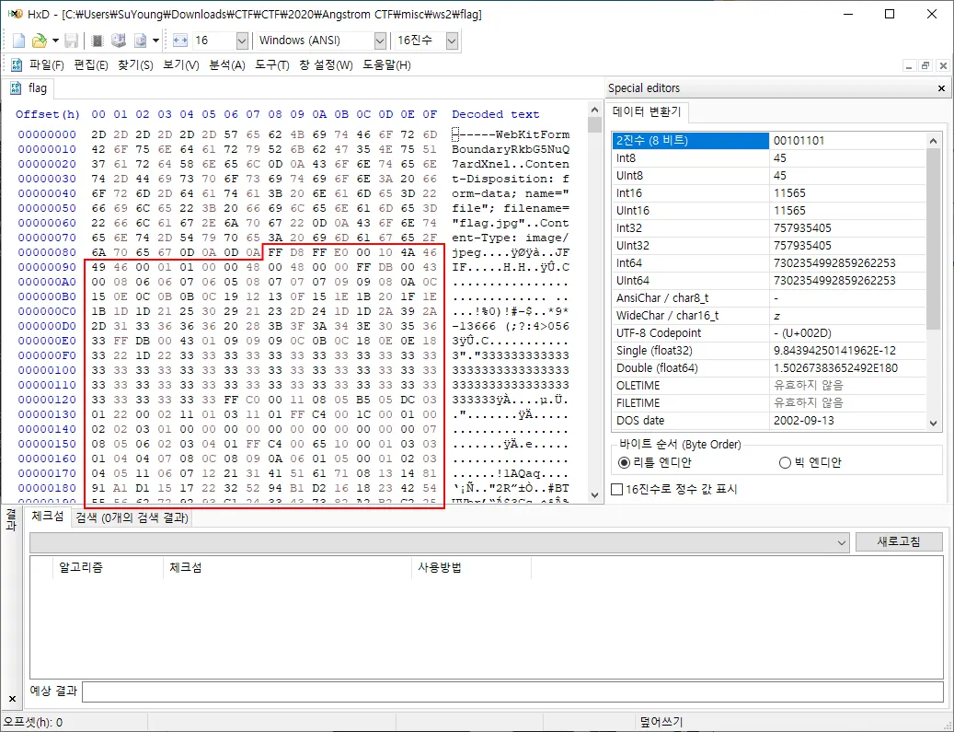Screen dimensions: 954x732
Task: Click hex view scrollbar up arrow
Action: click(x=594, y=110)
